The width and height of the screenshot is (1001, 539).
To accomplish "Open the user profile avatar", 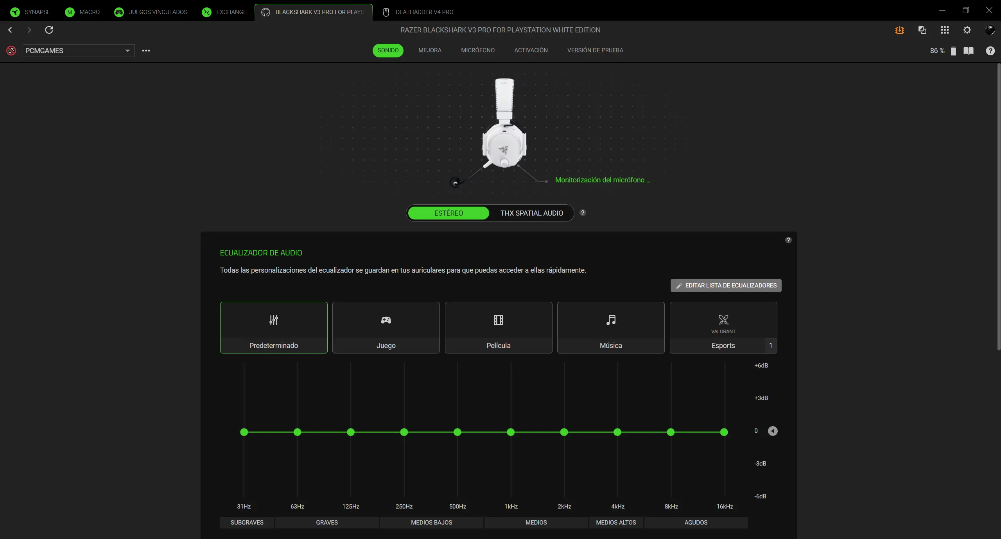I will 990,30.
